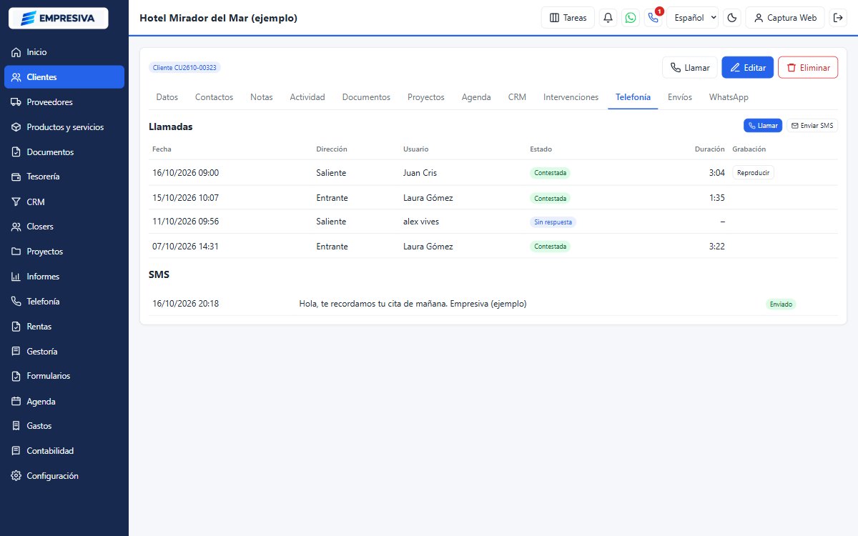Image resolution: width=858 pixels, height=536 pixels.
Task: Switch to the Documentos tab
Action: click(x=366, y=97)
